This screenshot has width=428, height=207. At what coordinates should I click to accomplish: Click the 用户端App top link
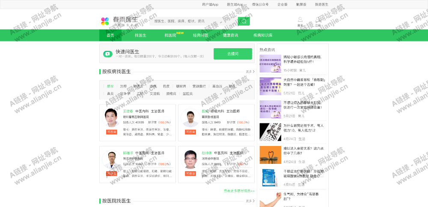(210, 4)
